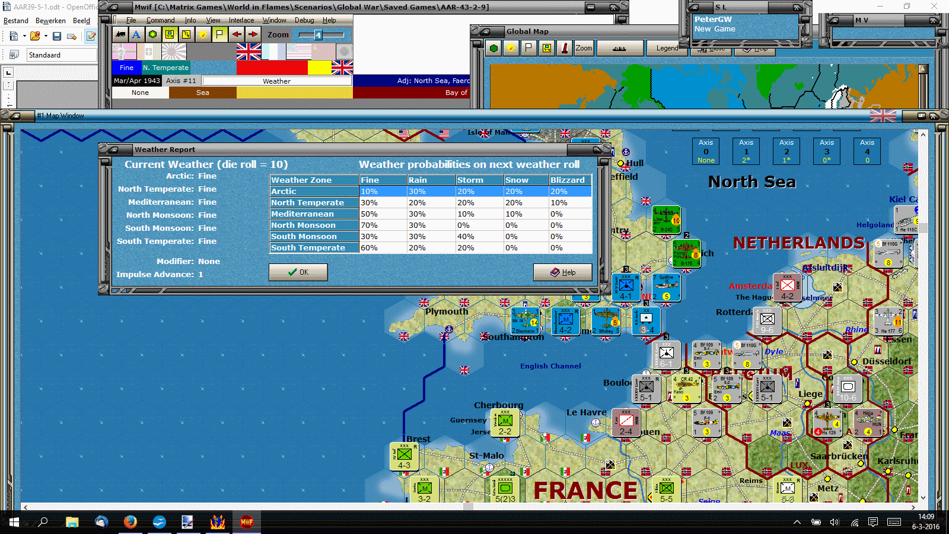Toggle the highlighted unit counter toolbar button
Screen dimensions: 949x534
[x=170, y=34]
